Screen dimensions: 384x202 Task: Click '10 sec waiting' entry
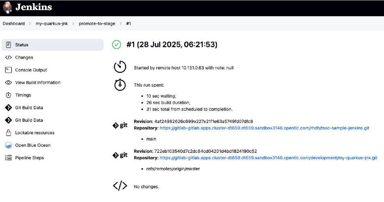coord(161,96)
